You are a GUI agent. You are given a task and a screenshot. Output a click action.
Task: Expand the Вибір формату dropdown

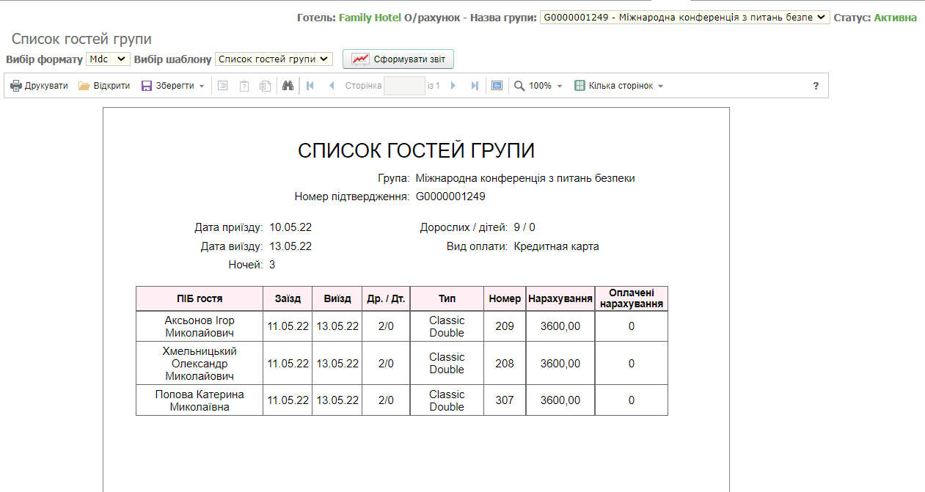point(108,59)
